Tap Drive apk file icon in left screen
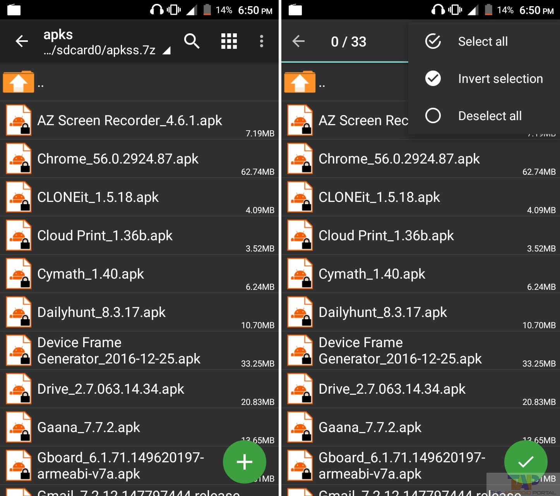The image size is (560, 496). (x=19, y=389)
